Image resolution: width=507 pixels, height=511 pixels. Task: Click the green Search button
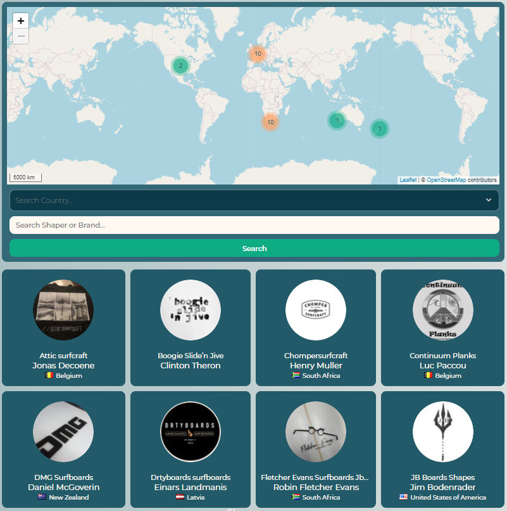(254, 249)
